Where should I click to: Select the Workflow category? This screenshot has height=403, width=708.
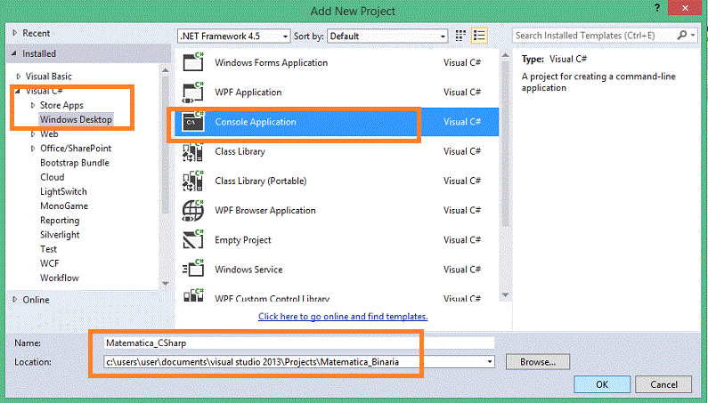(x=60, y=278)
